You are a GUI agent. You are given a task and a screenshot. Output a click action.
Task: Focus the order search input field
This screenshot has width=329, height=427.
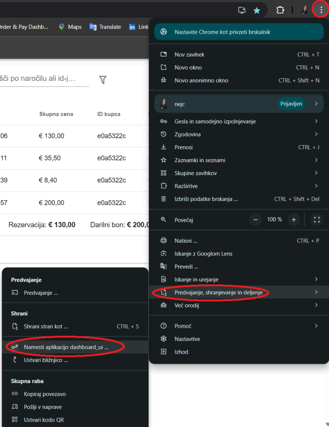pos(44,79)
